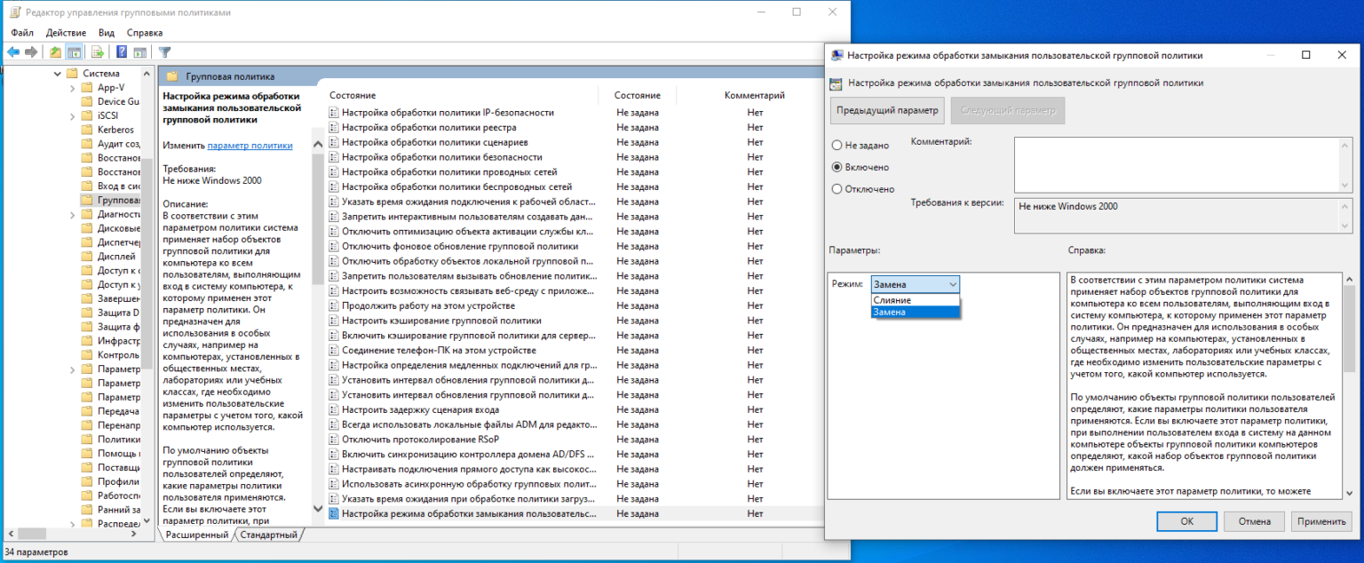Click the Export list toolbar icon
Screen dimensions: 1364x563
(99, 52)
